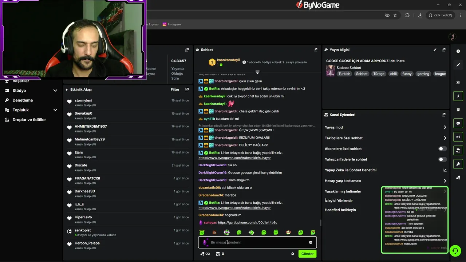
Task: Select the green headphones emote
Action: pos(251,232)
